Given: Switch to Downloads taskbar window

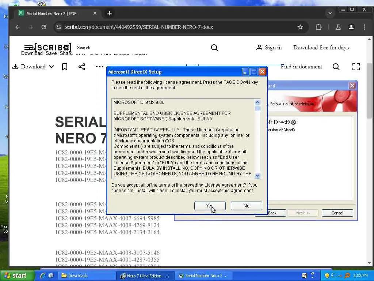Looking at the screenshot, I should 87,276.
